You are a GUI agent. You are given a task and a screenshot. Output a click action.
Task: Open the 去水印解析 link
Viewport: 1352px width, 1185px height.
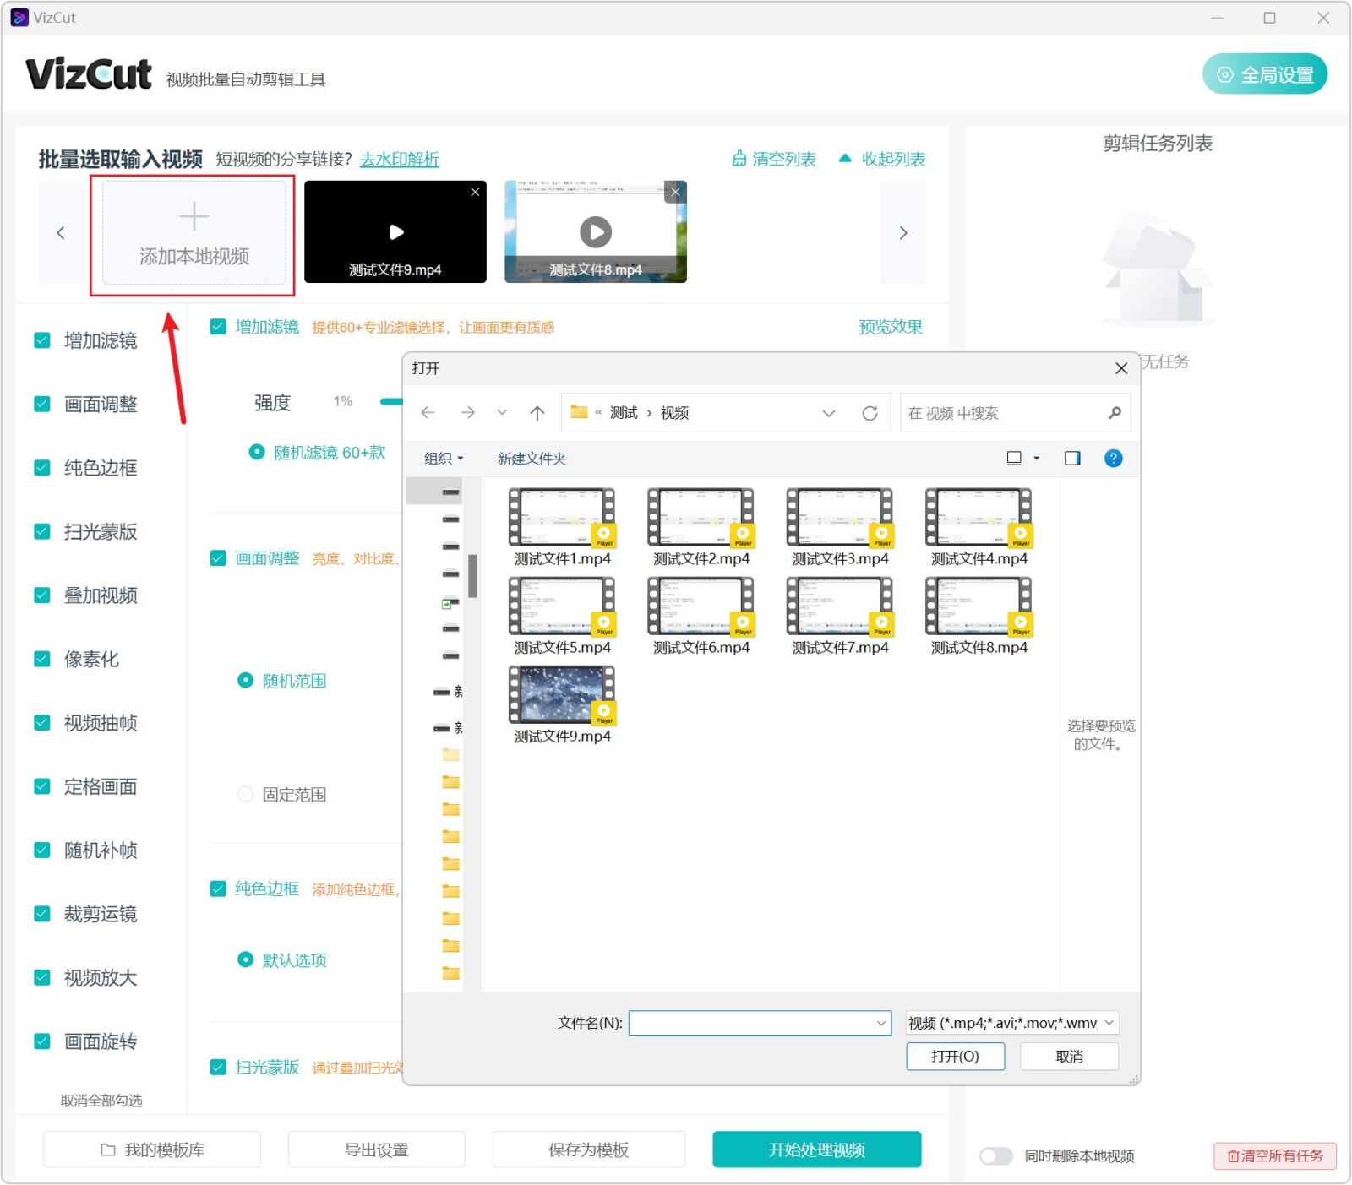(x=400, y=159)
